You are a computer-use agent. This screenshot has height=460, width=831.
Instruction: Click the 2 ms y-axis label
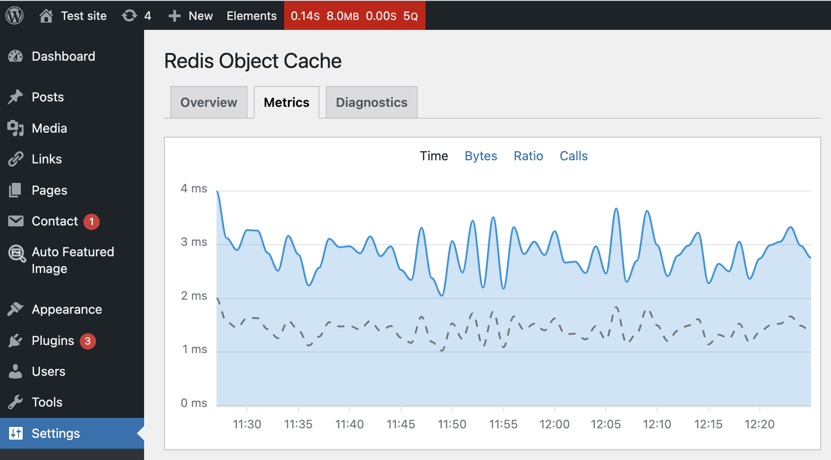click(x=194, y=296)
